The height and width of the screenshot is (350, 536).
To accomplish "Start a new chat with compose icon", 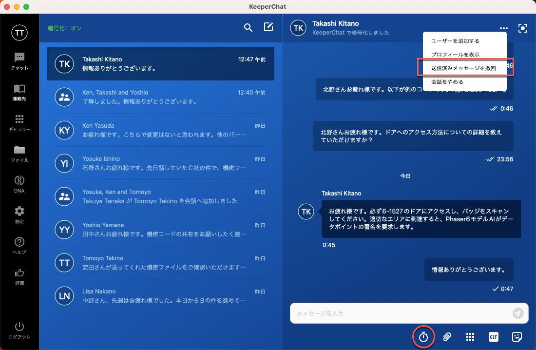I will tap(268, 27).
